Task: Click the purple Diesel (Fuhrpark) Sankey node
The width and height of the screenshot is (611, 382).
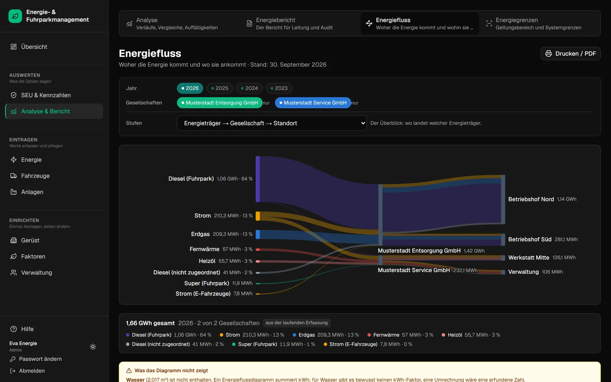Action: (x=258, y=179)
